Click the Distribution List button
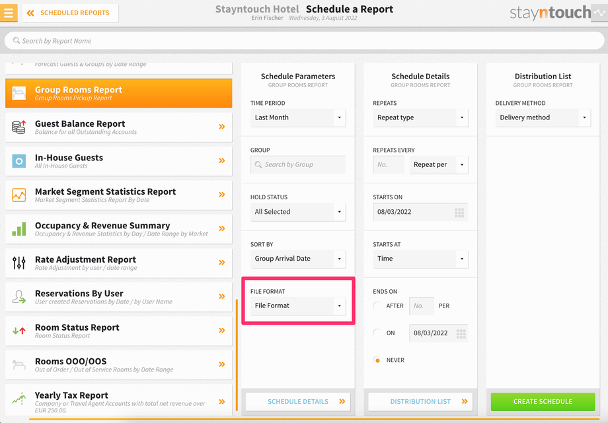 coord(420,402)
